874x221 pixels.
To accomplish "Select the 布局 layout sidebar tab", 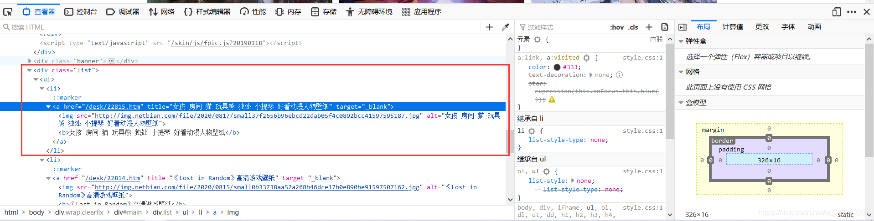I will coord(703,27).
